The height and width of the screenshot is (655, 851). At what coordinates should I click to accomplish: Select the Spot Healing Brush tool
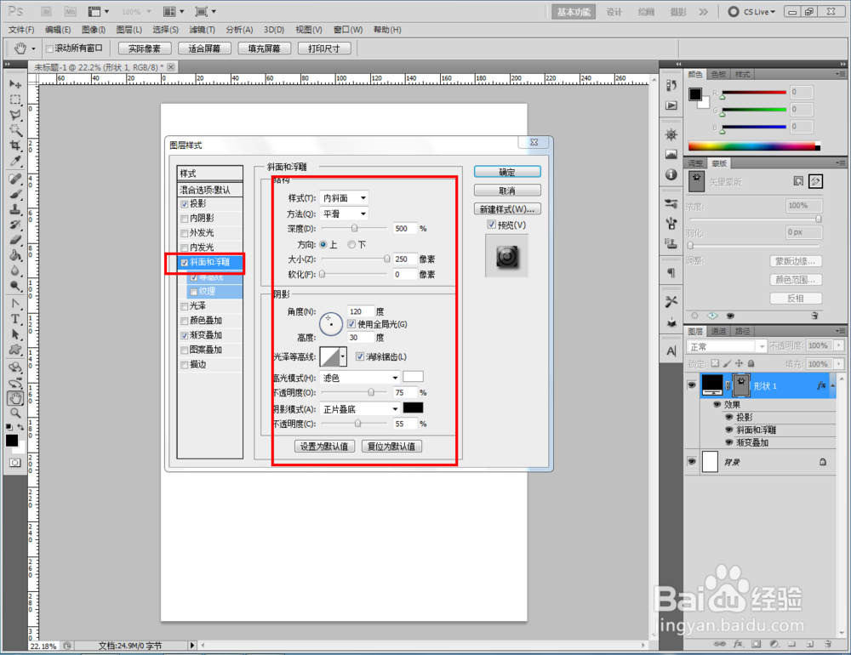15,179
